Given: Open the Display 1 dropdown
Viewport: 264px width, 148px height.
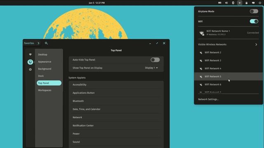Looking at the screenshot, I should pos(151,68).
